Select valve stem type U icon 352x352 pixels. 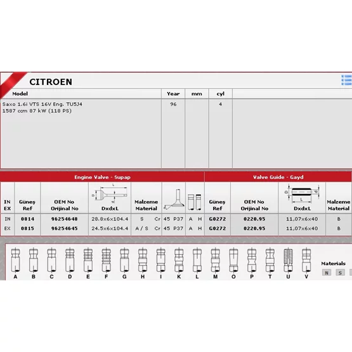coord(288,260)
